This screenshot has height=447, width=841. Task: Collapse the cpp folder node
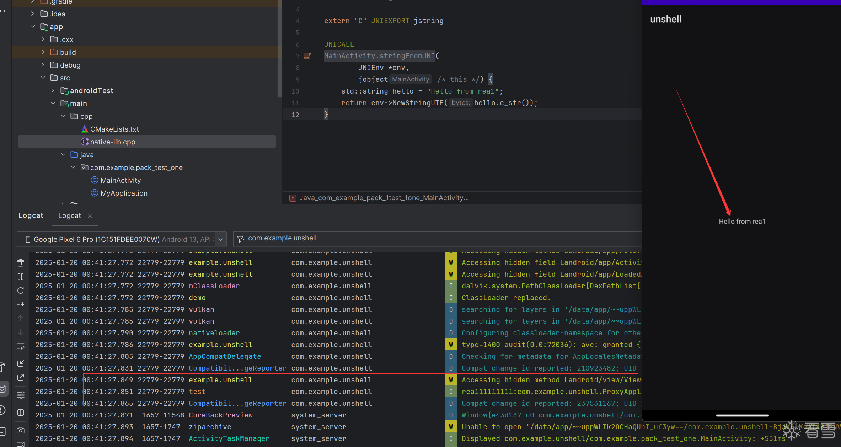(63, 116)
